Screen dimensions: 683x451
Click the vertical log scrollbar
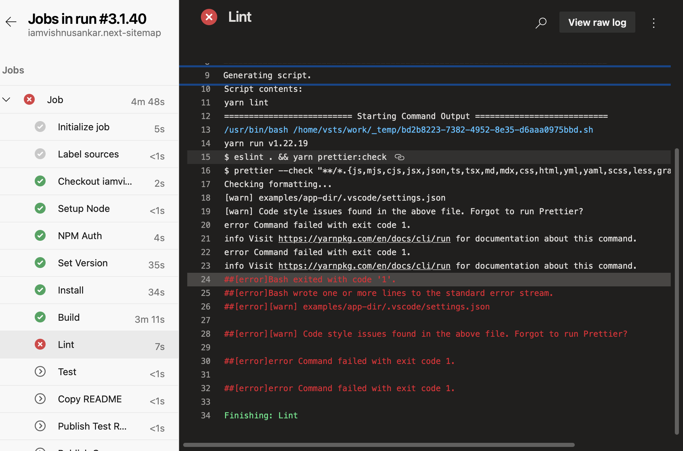pyautogui.click(x=677, y=291)
